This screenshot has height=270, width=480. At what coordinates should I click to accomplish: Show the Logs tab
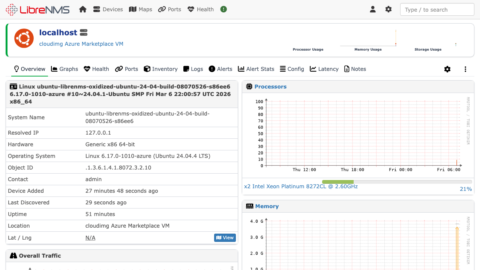click(x=193, y=69)
